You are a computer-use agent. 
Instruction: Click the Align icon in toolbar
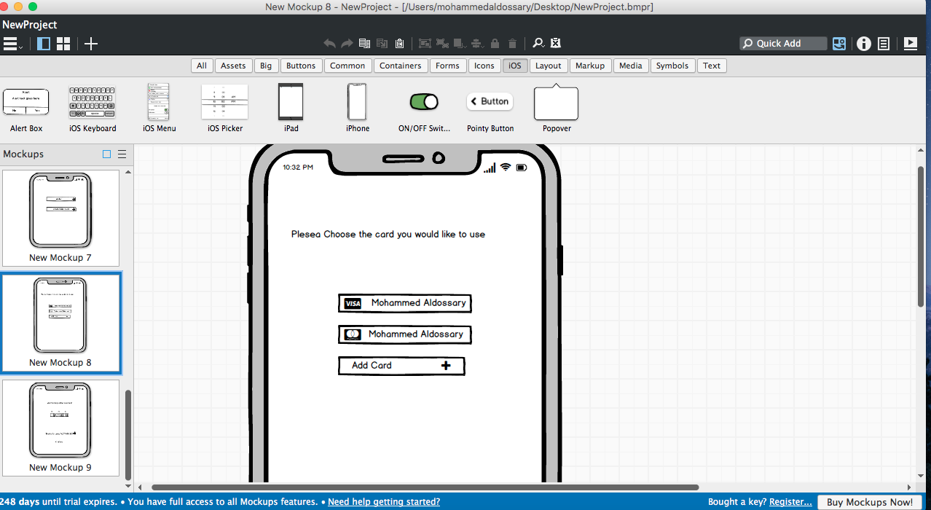[x=478, y=44]
